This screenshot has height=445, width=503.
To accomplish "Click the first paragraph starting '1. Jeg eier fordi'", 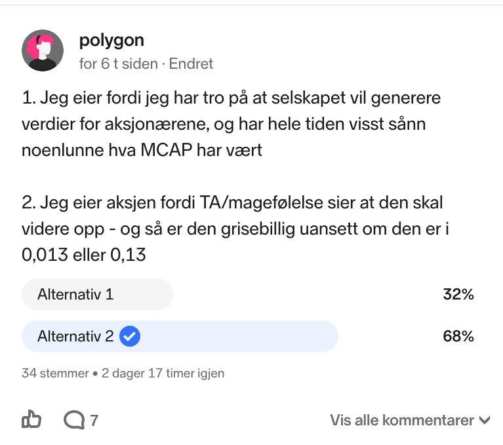I will 231,124.
